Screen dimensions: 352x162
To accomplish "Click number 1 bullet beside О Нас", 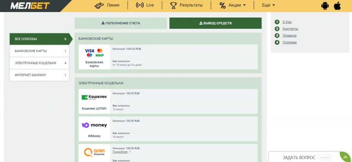I will tap(277, 22).
